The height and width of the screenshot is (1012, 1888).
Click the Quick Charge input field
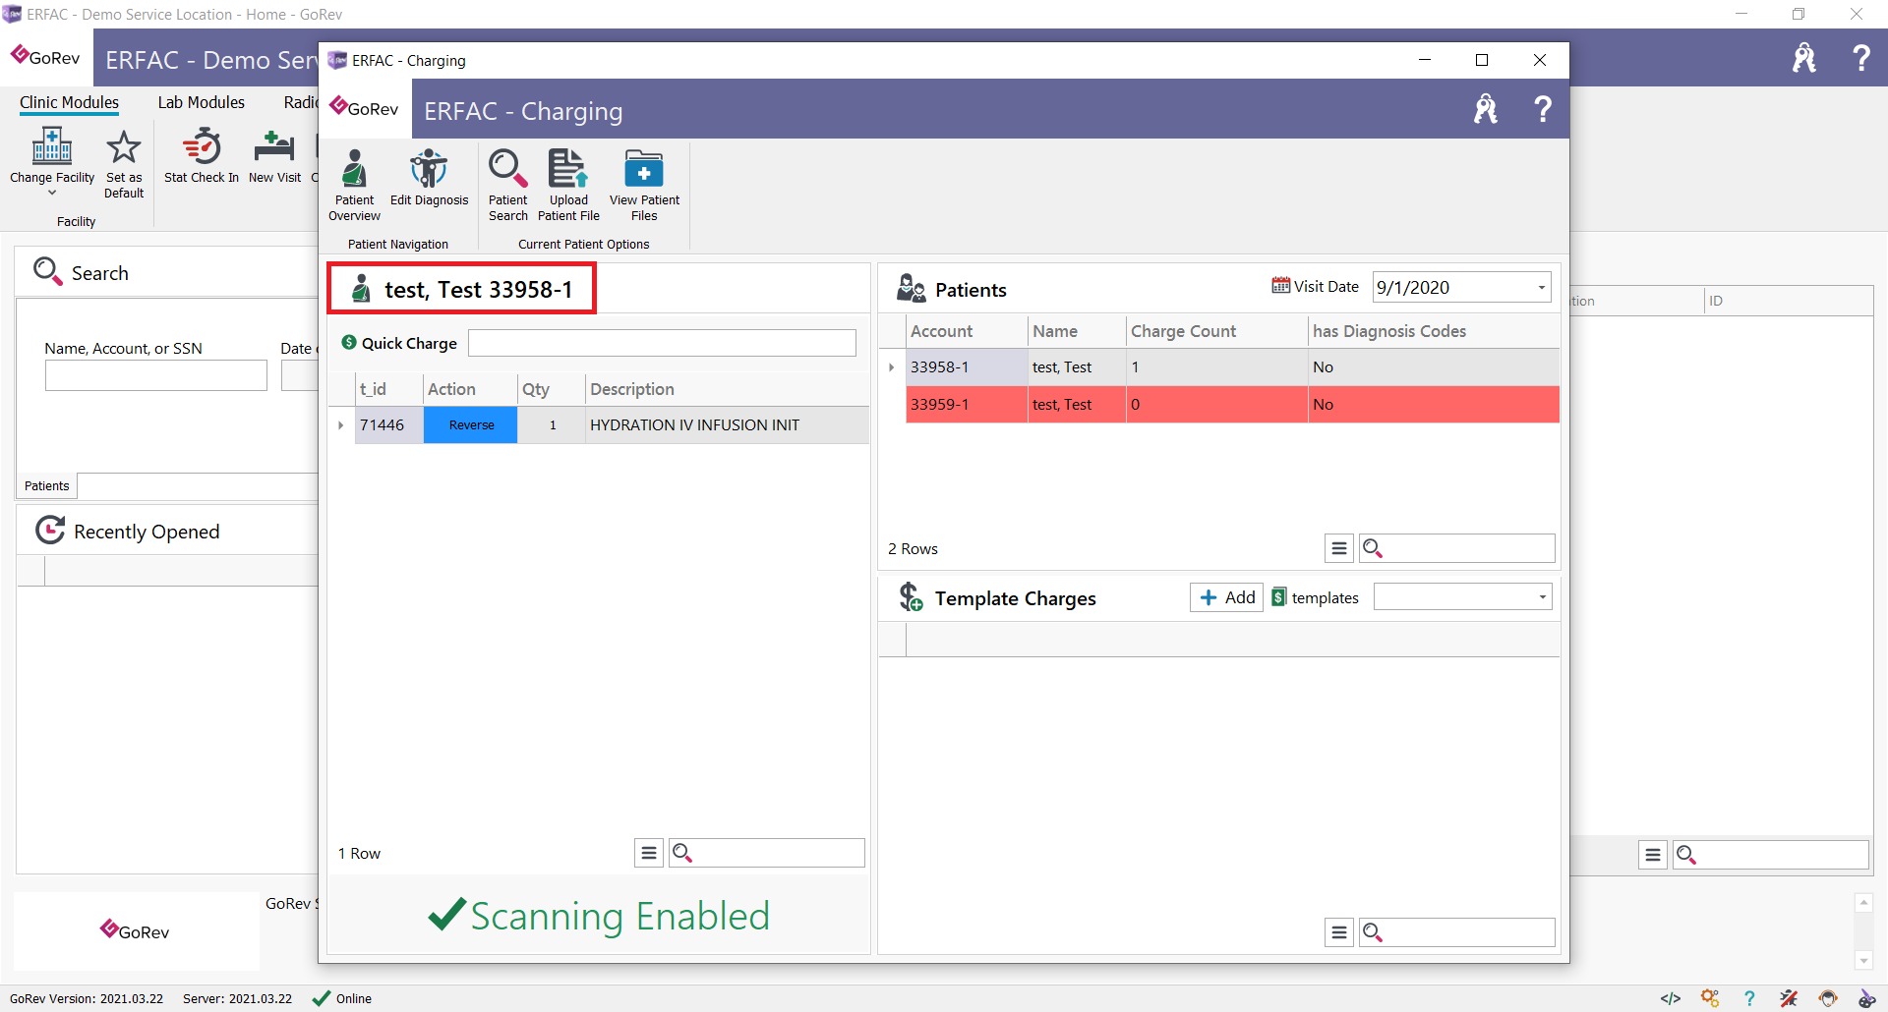pos(662,343)
